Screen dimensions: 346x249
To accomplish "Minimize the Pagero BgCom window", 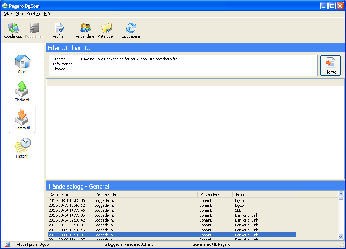I will (x=324, y=6).
